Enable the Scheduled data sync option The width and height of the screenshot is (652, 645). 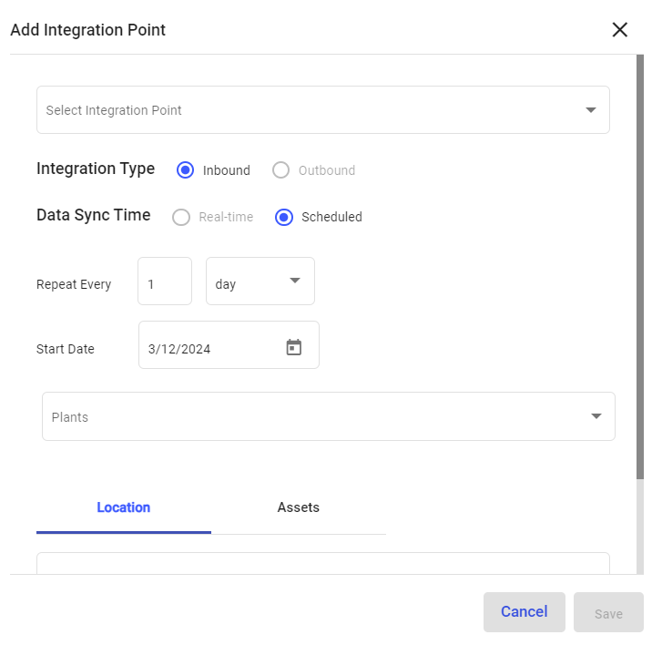click(284, 217)
